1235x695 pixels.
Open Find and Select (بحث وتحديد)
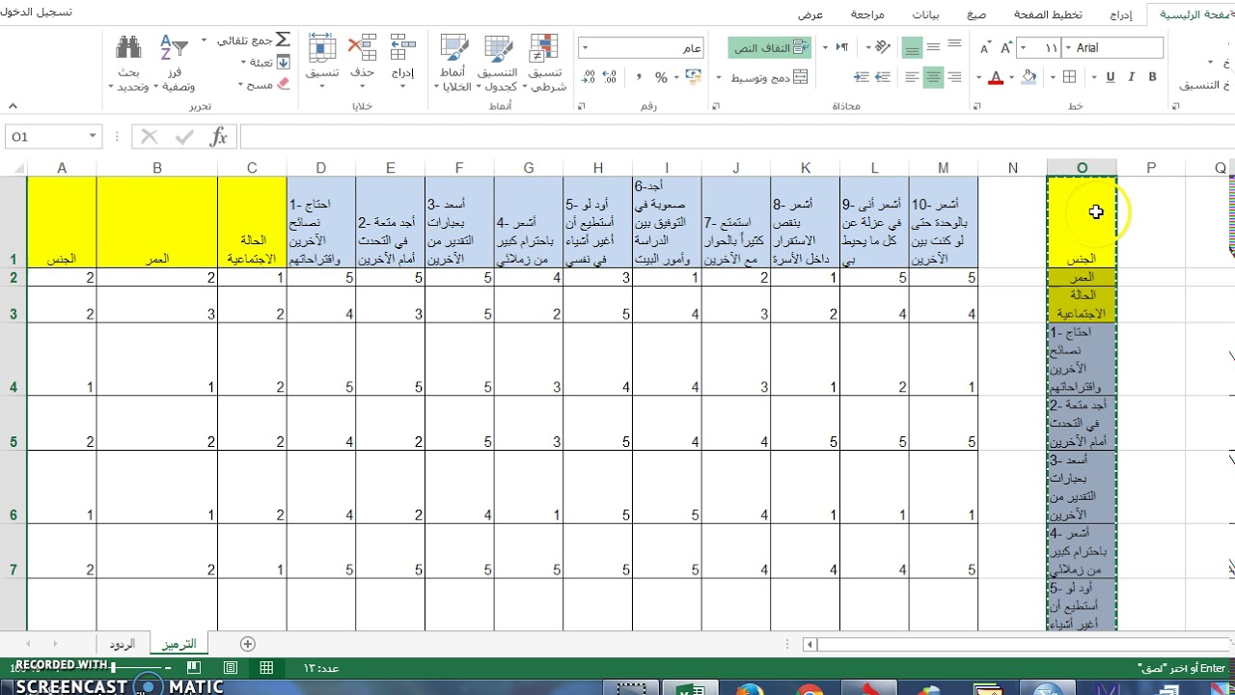[x=128, y=64]
